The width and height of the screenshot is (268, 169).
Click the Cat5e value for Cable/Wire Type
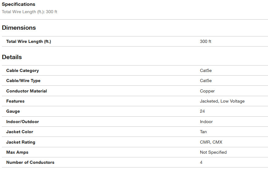tap(206, 81)
